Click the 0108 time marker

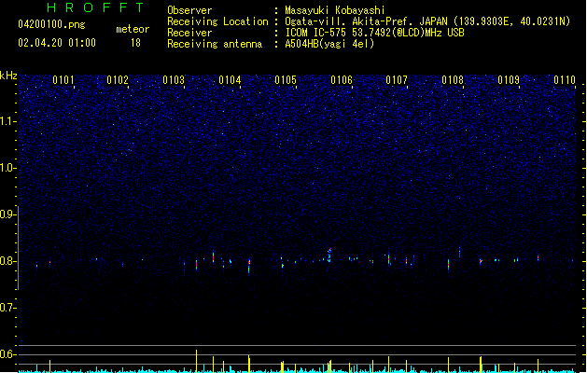[453, 80]
